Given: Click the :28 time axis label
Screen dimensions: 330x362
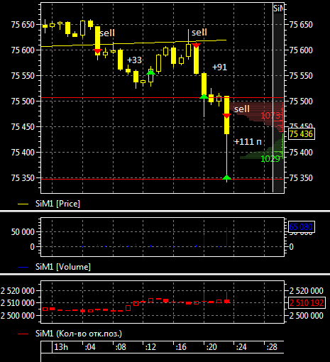Looking at the screenshot, I should point(272,347).
